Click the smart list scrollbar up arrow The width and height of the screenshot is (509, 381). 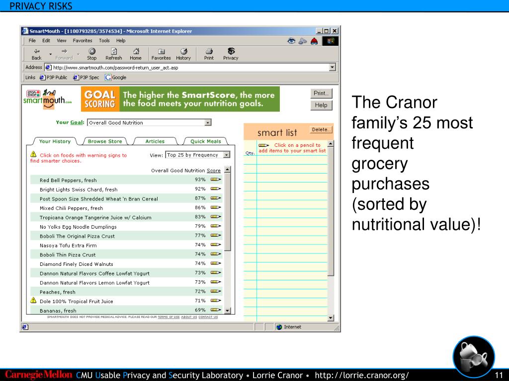(x=330, y=143)
